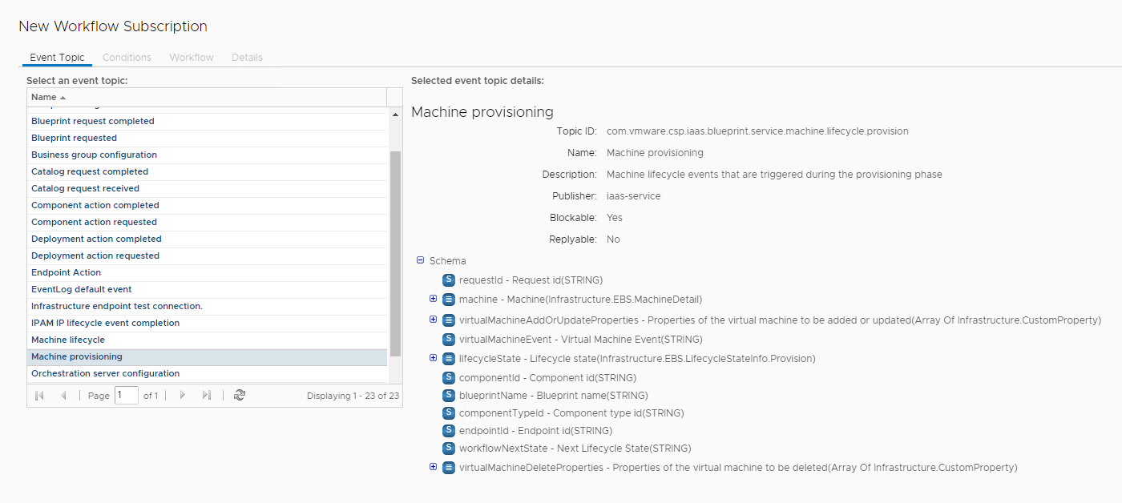Click the string icon beside workflowNextState
Image resolution: width=1122 pixels, height=503 pixels.
point(448,449)
